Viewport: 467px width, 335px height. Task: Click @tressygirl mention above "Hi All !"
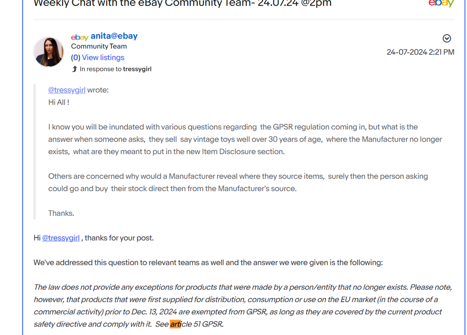(x=67, y=90)
